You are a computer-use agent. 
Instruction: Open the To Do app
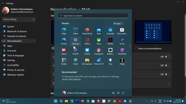[122, 41]
